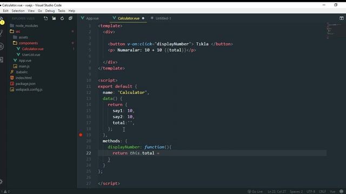Open main.js in the file tree
346x194 pixels.
click(24, 66)
